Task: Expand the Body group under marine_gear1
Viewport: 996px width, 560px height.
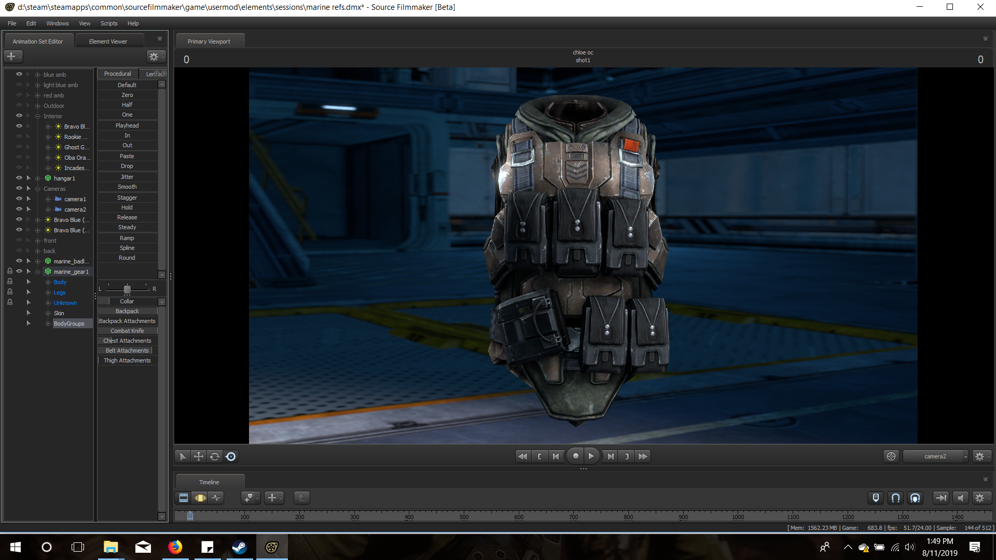Action: pos(48,282)
